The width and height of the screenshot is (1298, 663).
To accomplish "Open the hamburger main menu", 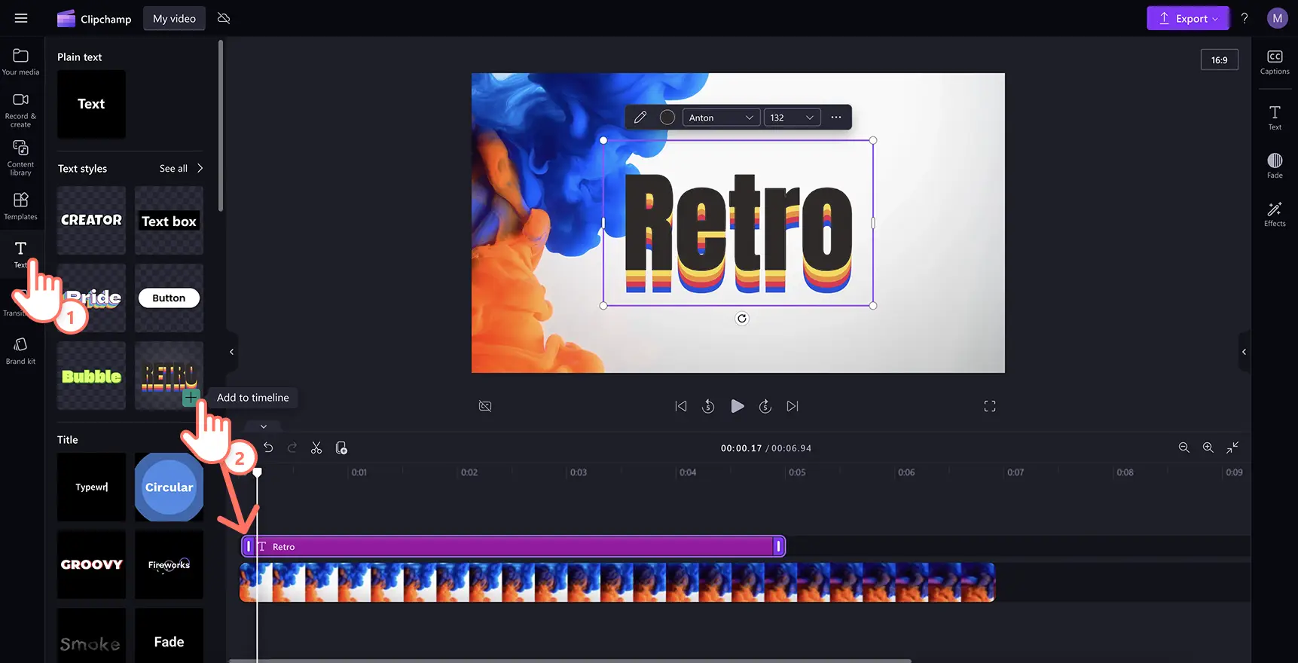I will pyautogui.click(x=21, y=18).
